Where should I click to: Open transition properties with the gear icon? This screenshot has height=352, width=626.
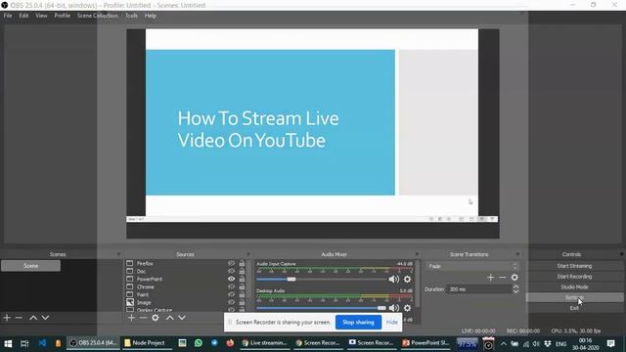(x=514, y=278)
